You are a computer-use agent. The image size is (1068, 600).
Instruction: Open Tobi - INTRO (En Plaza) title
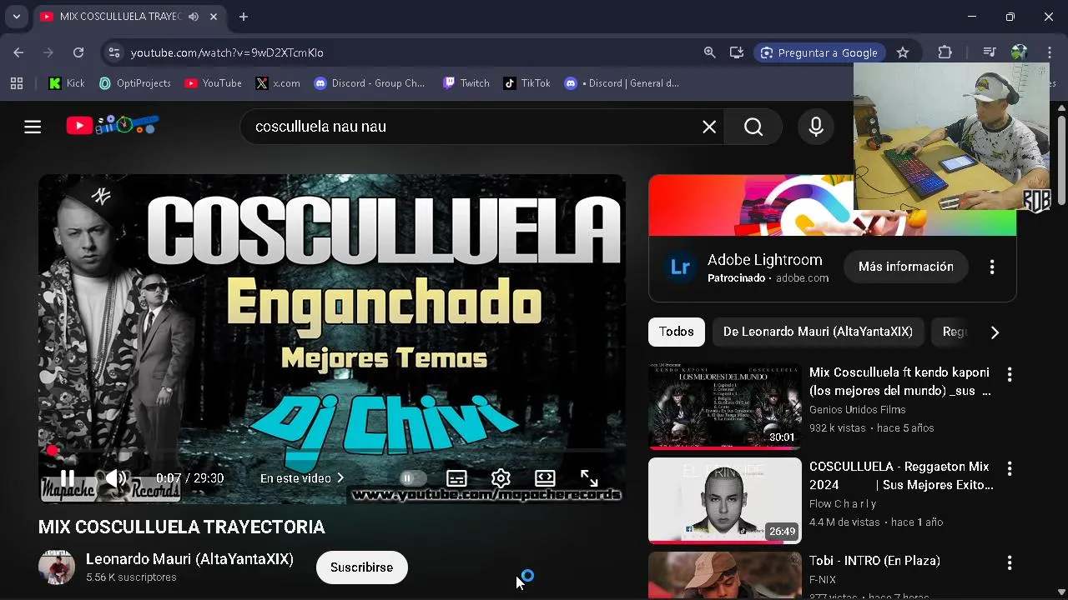coord(874,561)
